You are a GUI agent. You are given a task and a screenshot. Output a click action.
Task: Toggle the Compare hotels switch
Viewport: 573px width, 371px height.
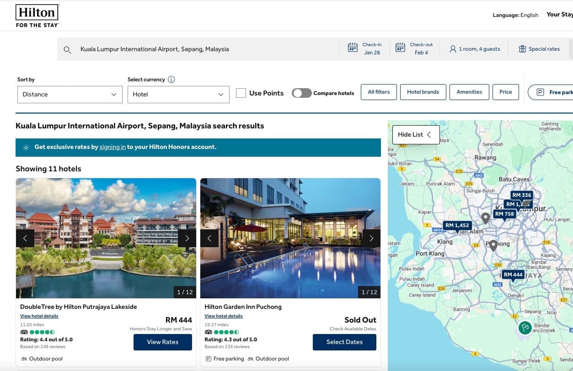tap(302, 93)
